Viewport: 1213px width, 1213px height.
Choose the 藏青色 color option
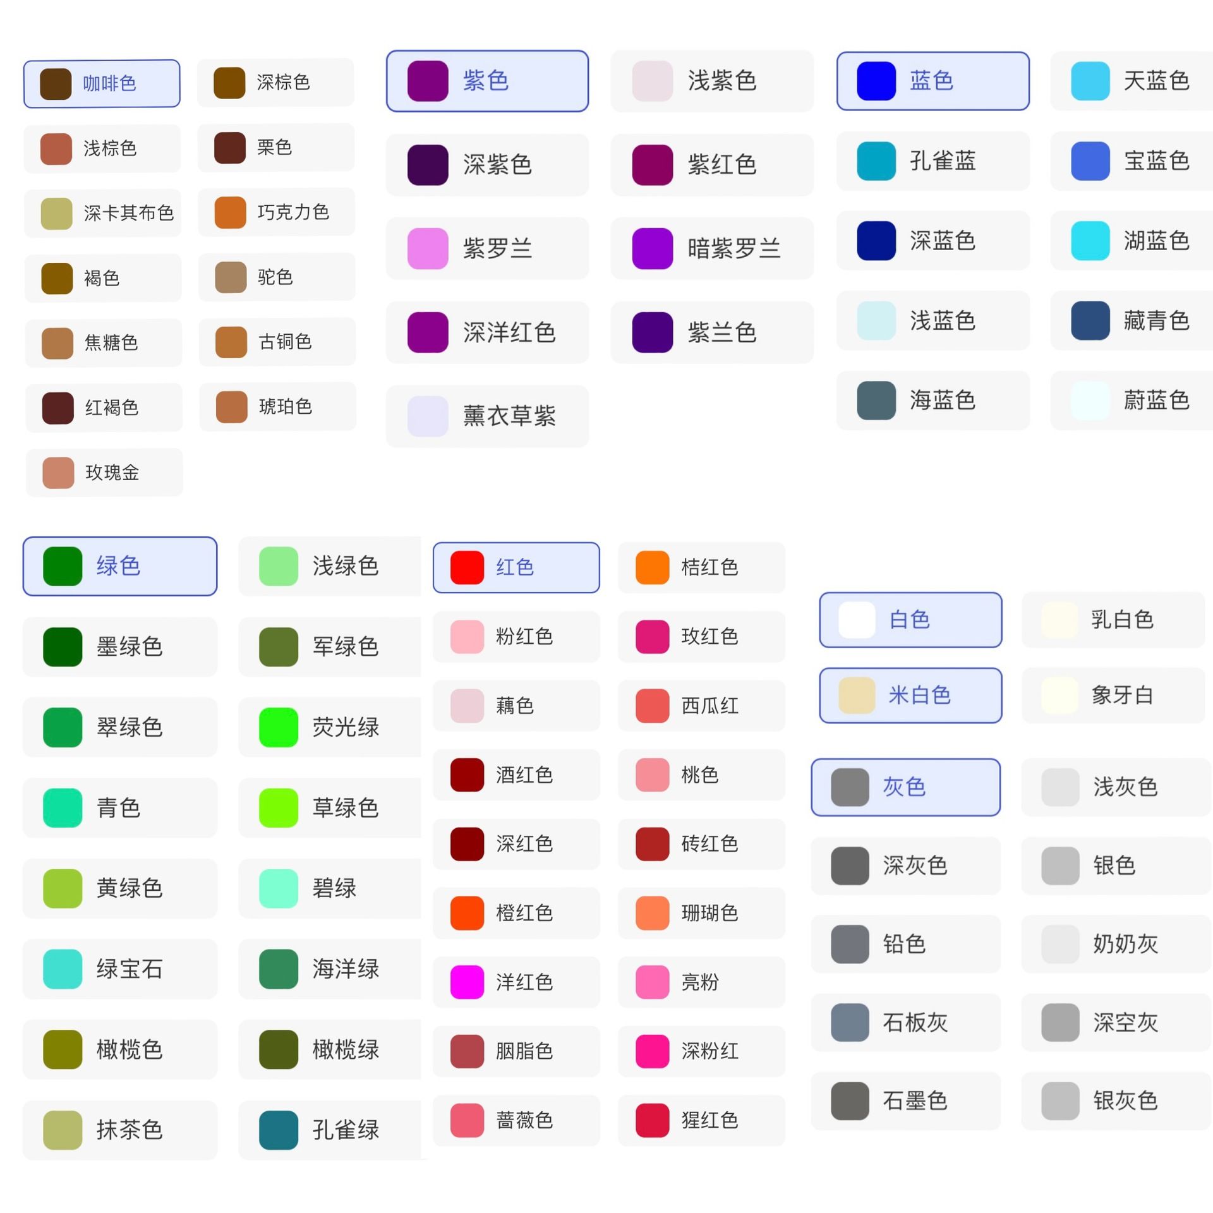(x=1131, y=320)
